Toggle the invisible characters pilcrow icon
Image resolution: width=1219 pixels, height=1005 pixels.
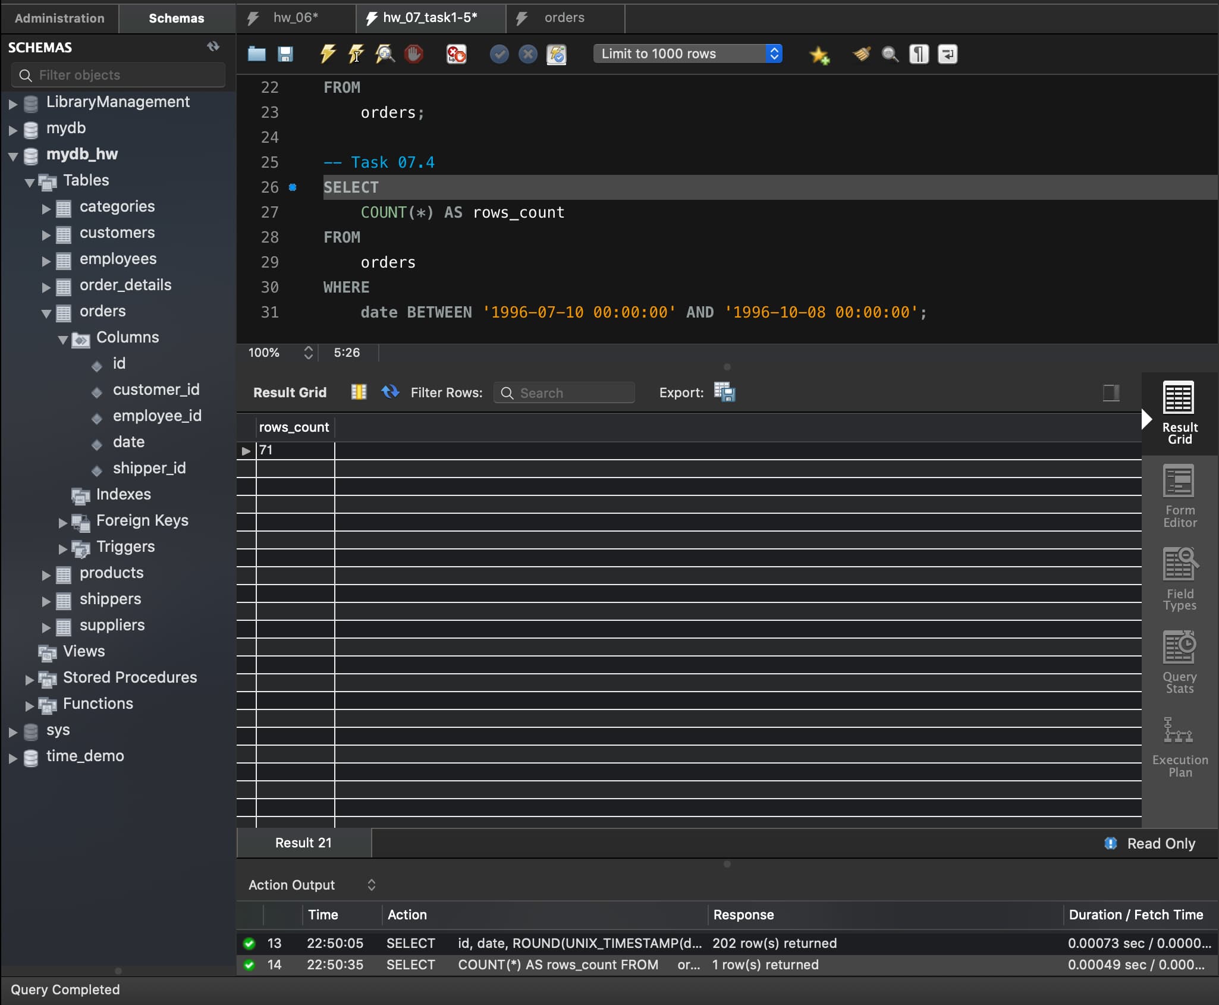pyautogui.click(x=919, y=54)
